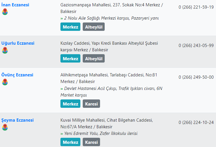Click Karesi tag under Övünç Eczanesi
Image resolution: width=216 pixels, height=147 pixels.
[91, 104]
